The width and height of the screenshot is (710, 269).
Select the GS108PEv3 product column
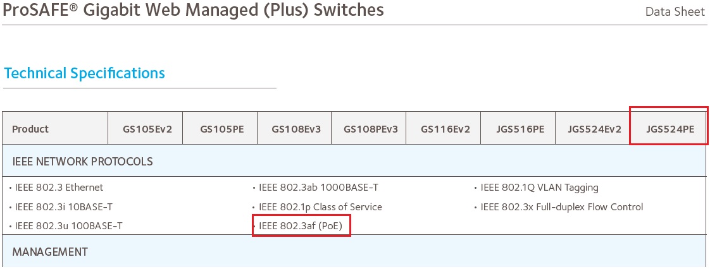pos(369,129)
